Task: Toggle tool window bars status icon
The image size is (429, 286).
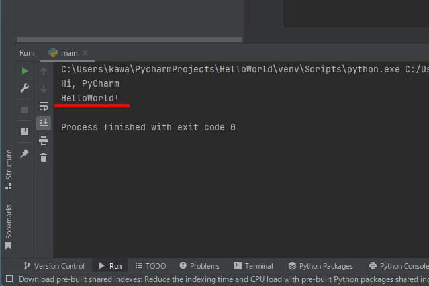Action: 9,279
